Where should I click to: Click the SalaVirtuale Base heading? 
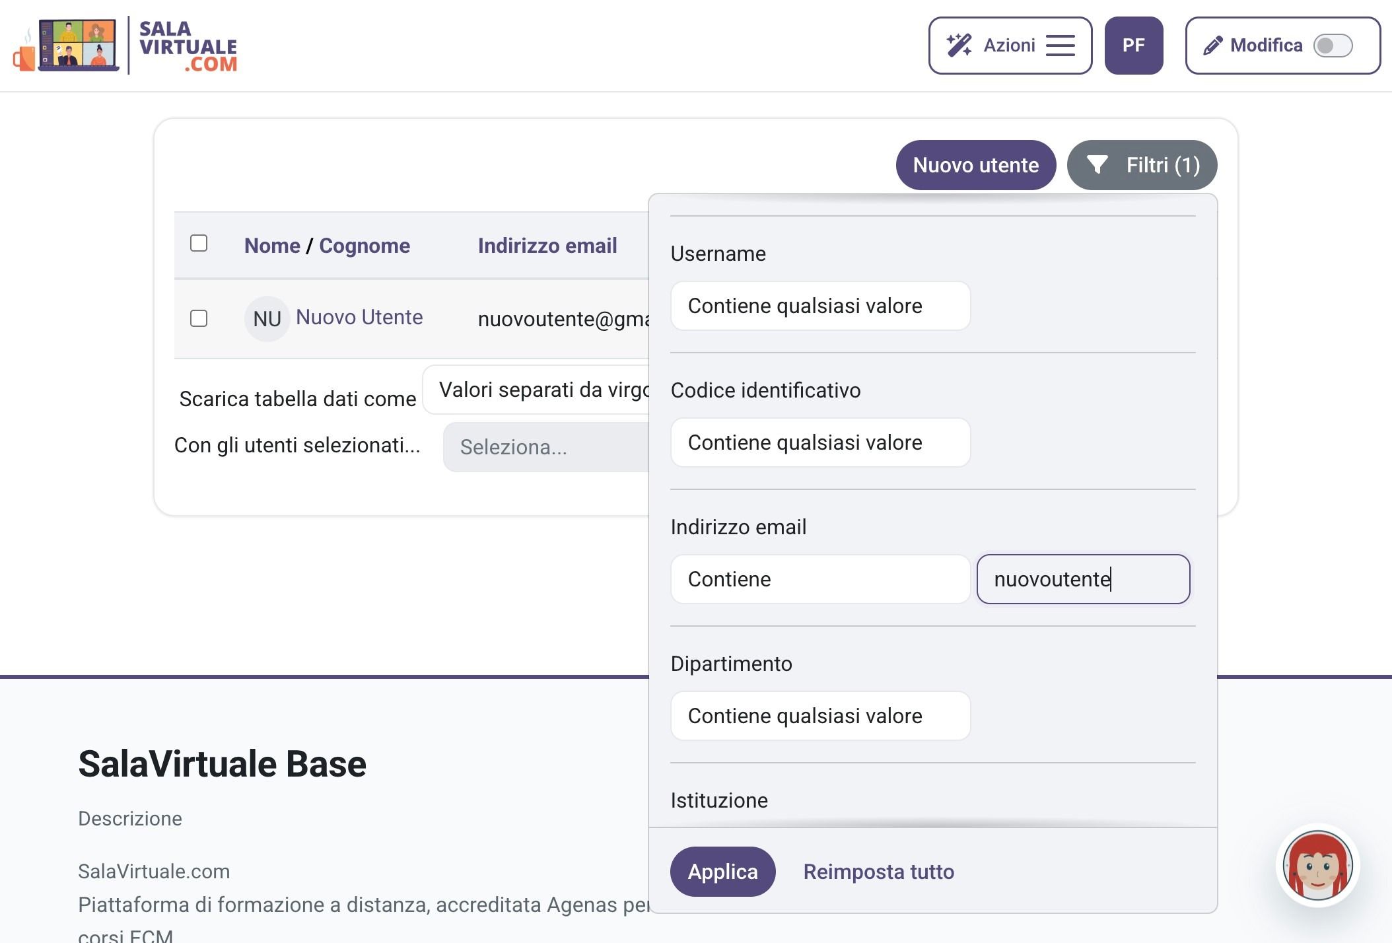[222, 764]
